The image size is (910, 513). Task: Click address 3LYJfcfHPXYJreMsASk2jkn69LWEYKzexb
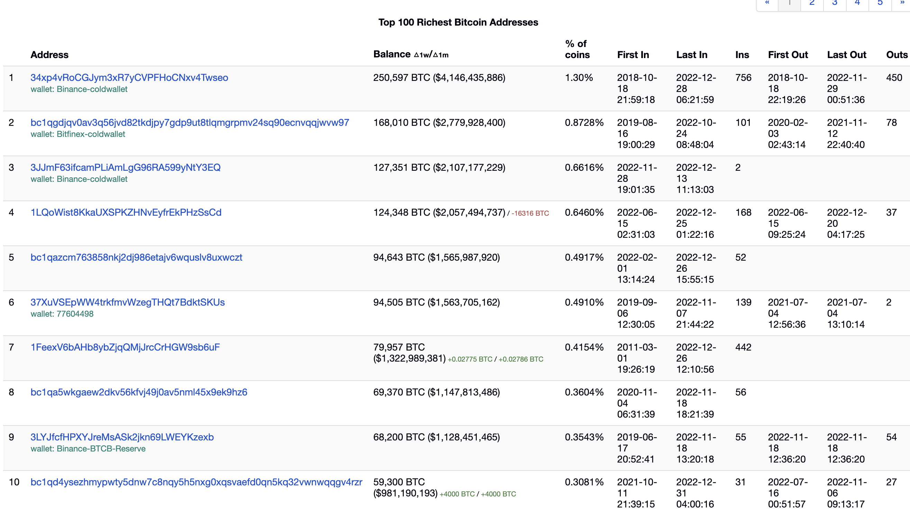tap(122, 437)
